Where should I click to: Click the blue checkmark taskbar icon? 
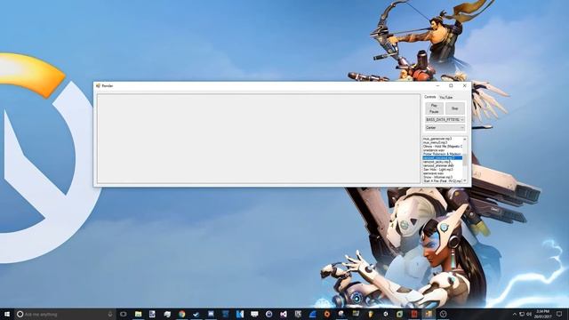196,314
